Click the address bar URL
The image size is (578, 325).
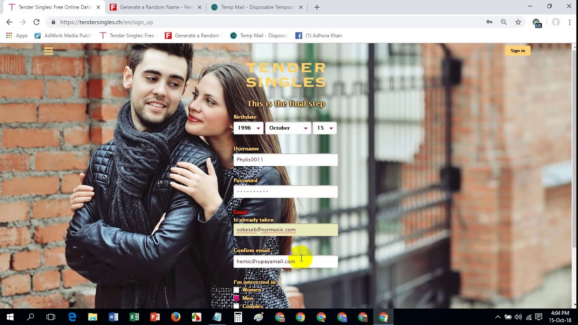click(x=107, y=22)
